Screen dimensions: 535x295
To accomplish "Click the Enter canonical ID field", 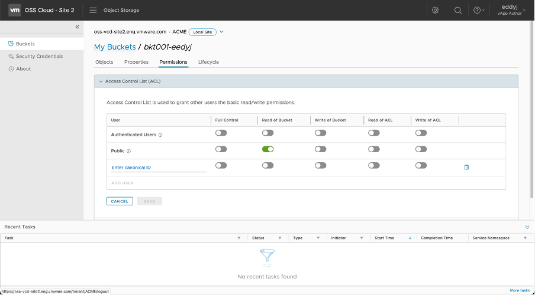I will coord(159,168).
